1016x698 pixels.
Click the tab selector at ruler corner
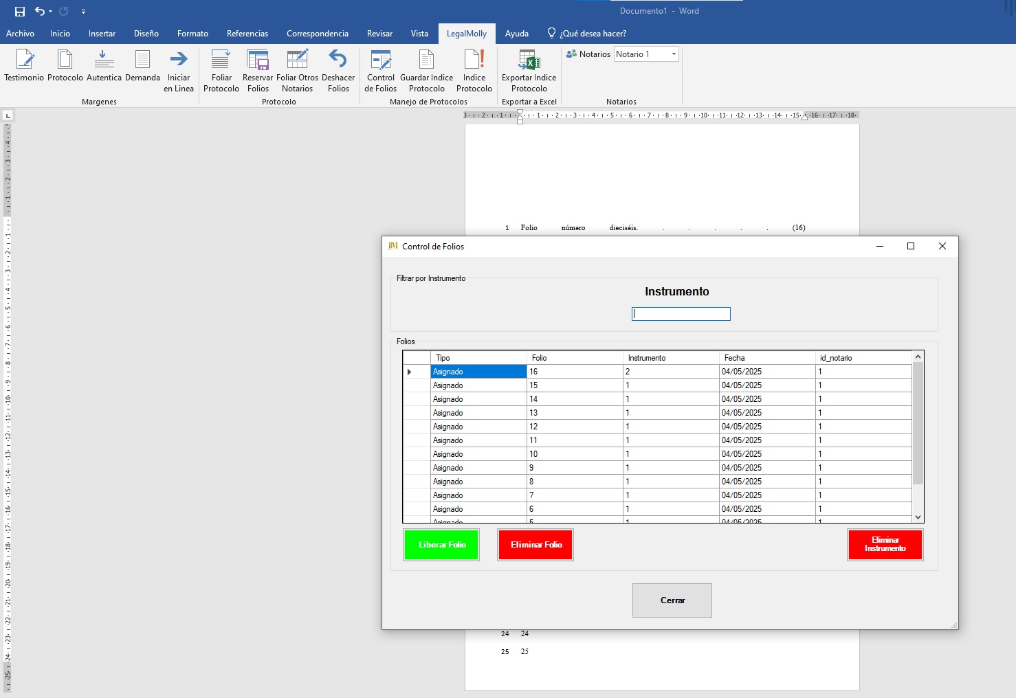pyautogui.click(x=8, y=115)
